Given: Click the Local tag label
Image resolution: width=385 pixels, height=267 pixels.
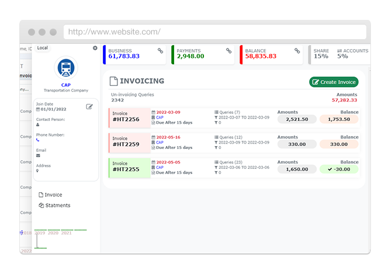Looking at the screenshot, I should coord(42,47).
